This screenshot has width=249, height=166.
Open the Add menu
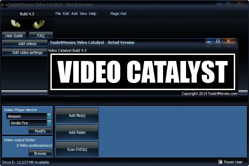[74, 14]
